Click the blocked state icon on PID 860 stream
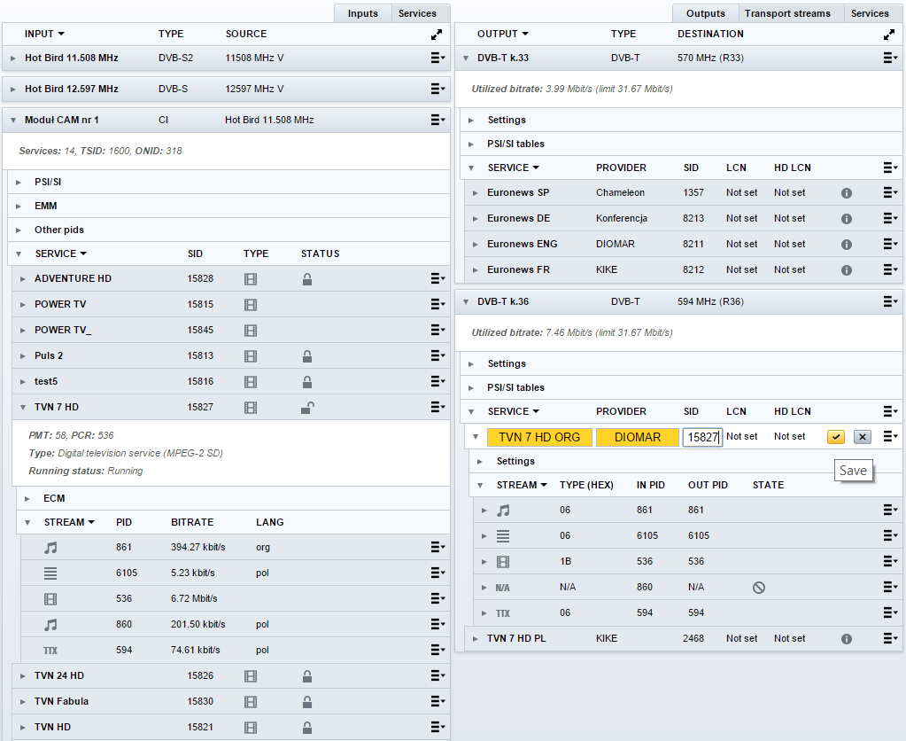 [759, 588]
